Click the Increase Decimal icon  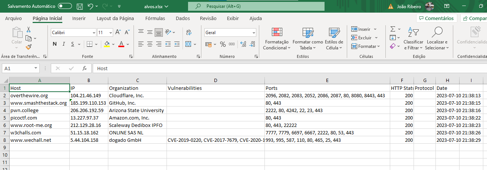(x=243, y=44)
